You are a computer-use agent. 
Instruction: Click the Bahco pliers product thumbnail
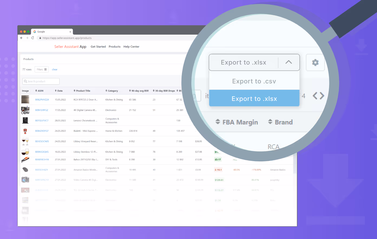pos(25,160)
